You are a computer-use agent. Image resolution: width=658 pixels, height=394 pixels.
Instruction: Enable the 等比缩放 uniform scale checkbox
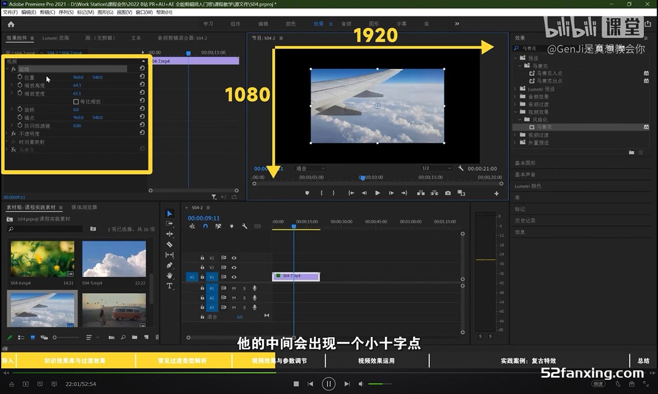76,101
